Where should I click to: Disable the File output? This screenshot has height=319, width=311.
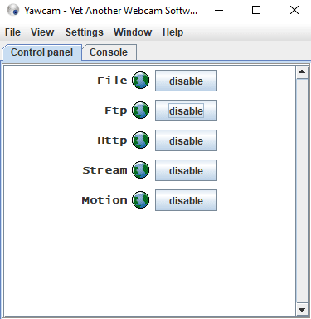tap(186, 81)
